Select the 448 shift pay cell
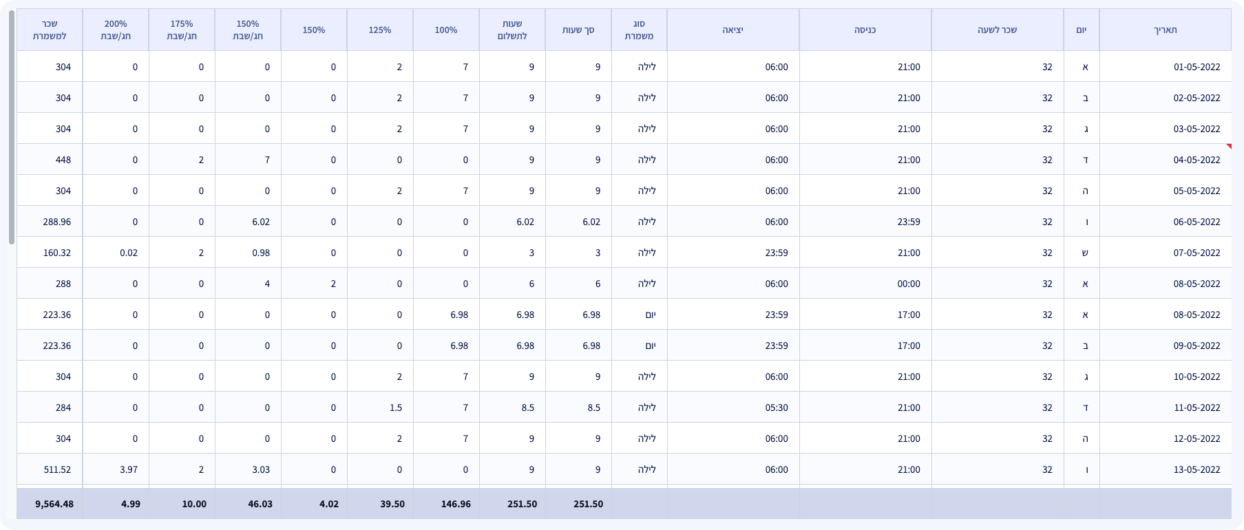 coord(63,160)
